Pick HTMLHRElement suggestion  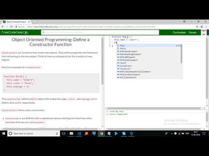tap(149, 57)
